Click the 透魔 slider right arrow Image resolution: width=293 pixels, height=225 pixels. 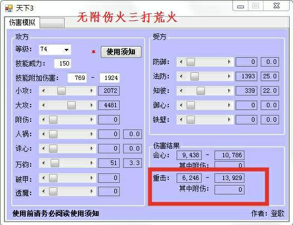(91, 191)
